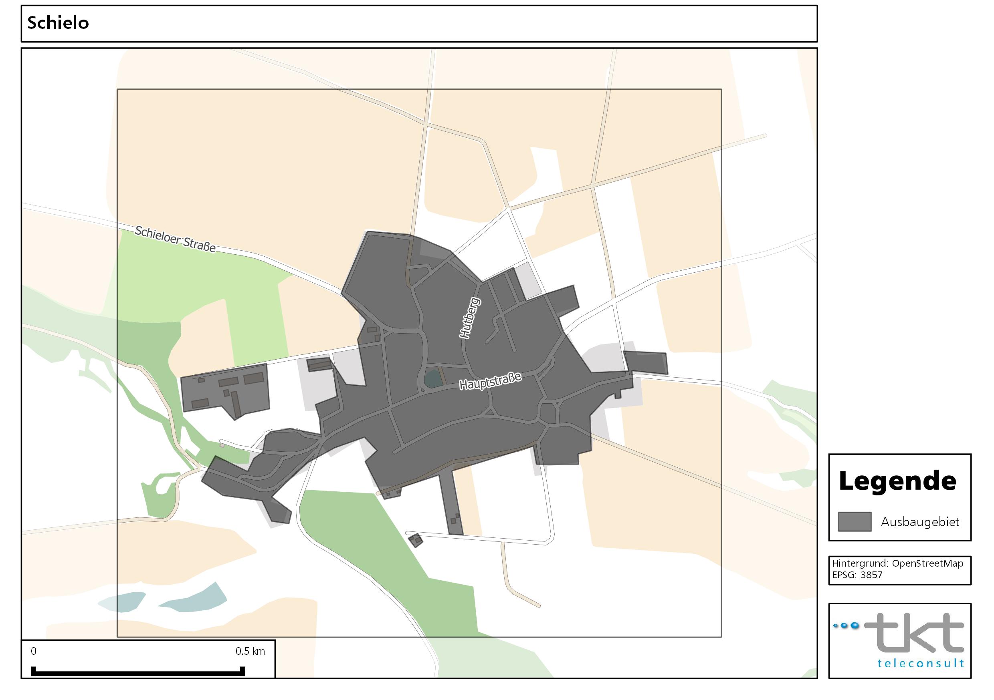The height and width of the screenshot is (700, 994).
Task: Click the tkt teleconsult logo
Action: pyautogui.click(x=899, y=641)
